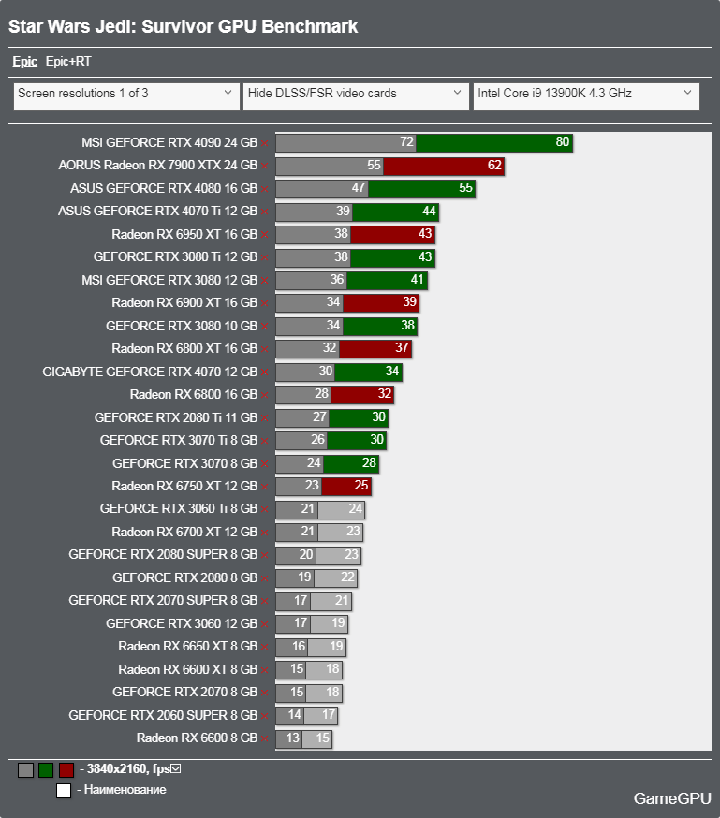Click the Star Wars Jedi: Survivor GPU Benchmark title

pyautogui.click(x=184, y=26)
